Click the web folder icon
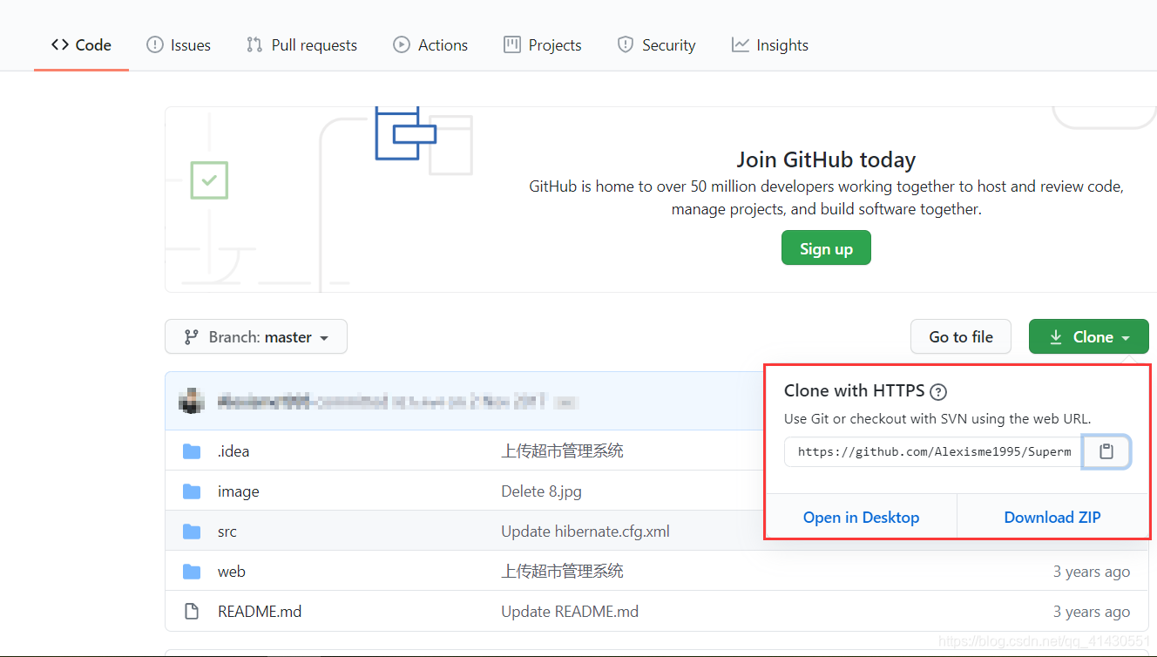 pos(192,572)
